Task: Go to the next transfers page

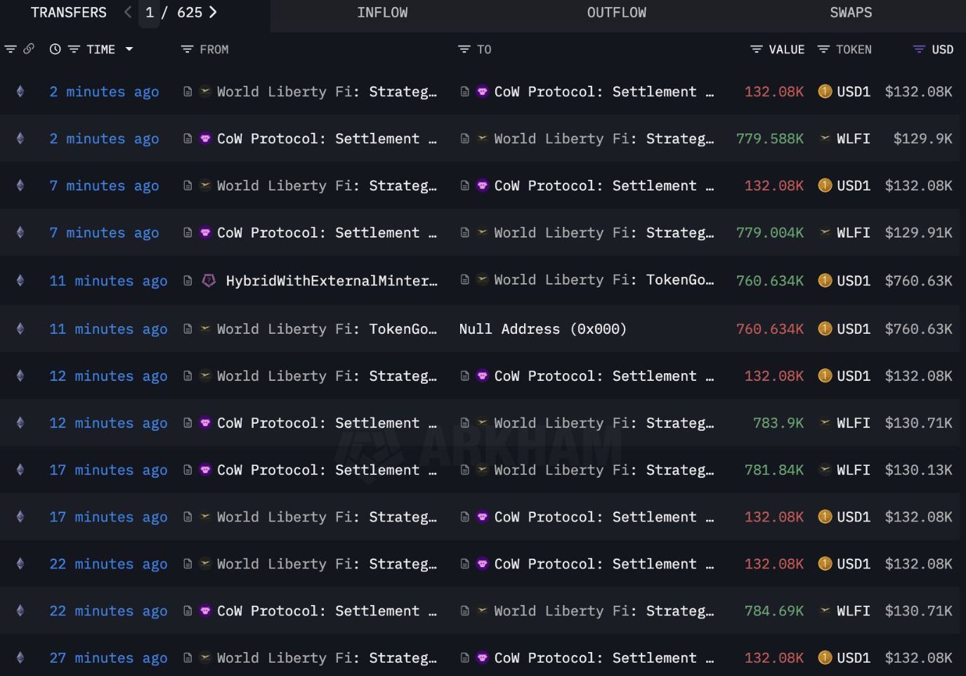Action: click(213, 12)
